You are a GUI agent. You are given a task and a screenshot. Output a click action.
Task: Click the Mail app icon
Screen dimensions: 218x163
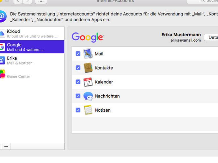pos(88,54)
